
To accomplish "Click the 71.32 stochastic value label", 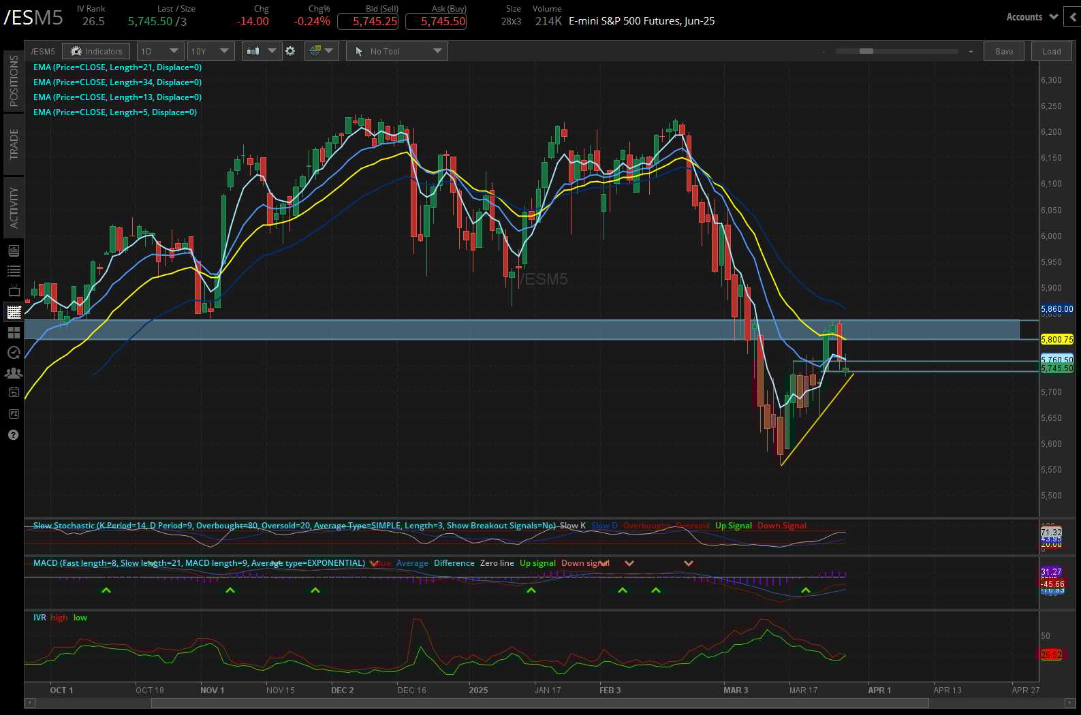I will pos(1051,532).
